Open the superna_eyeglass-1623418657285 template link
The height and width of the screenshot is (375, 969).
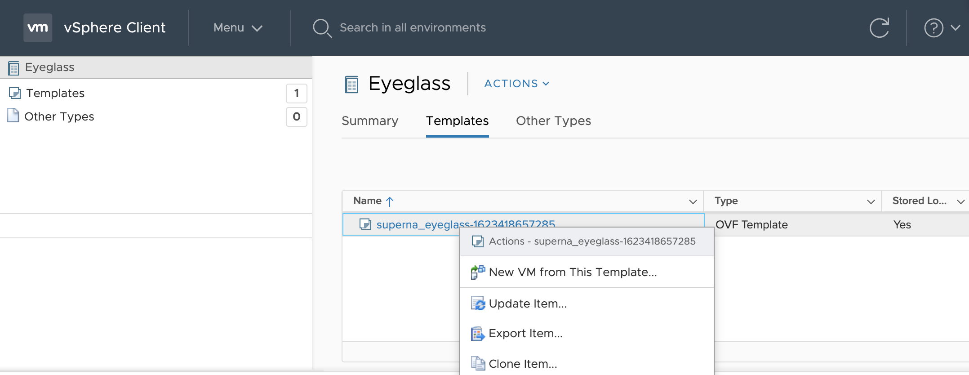tap(466, 224)
